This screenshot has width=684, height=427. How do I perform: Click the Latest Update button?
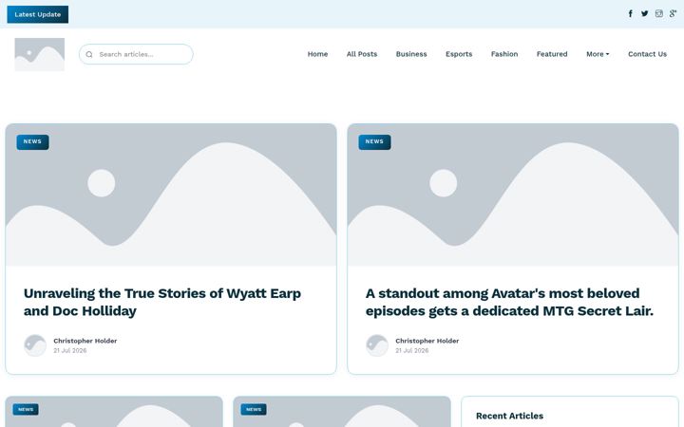(x=37, y=14)
